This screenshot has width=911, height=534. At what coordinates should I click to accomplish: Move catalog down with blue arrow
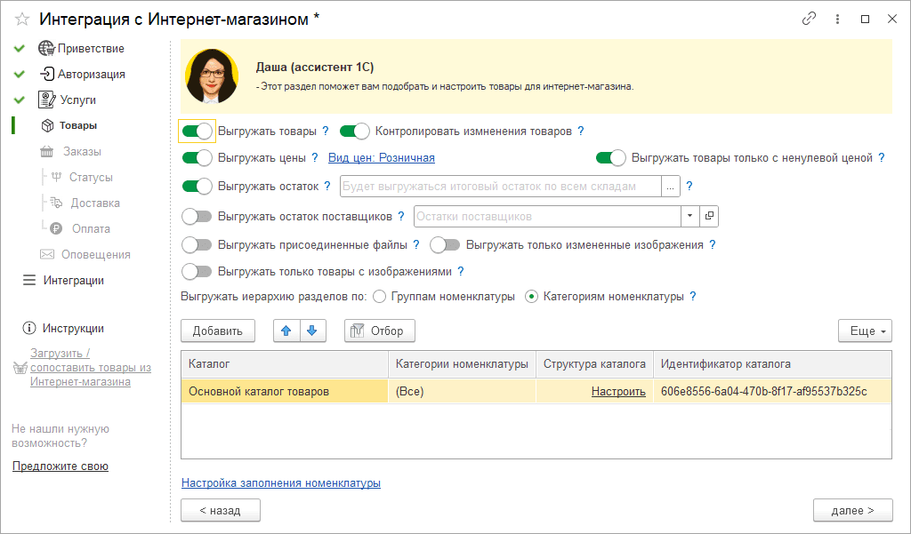click(310, 331)
